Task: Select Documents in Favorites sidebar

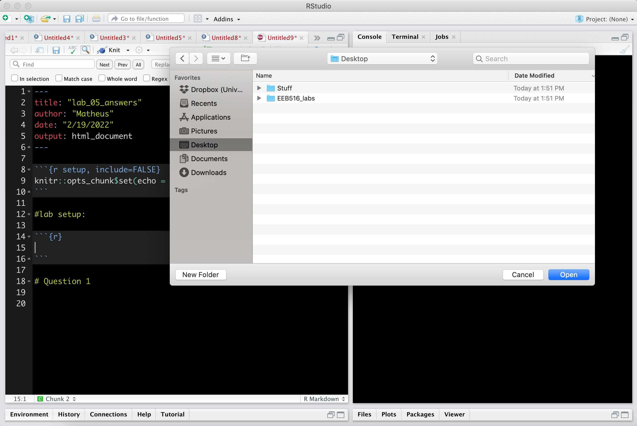Action: tap(209, 159)
